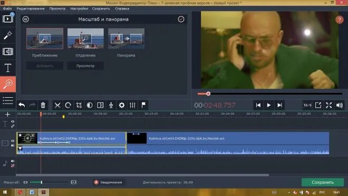Add a new track with plus icon
Screen dimensions: 348x196
(x=7, y=114)
